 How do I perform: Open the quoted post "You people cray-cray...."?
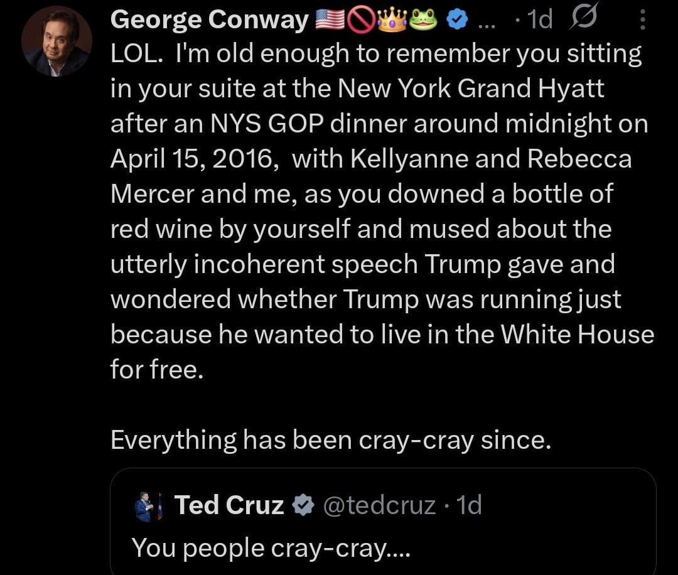tap(271, 547)
